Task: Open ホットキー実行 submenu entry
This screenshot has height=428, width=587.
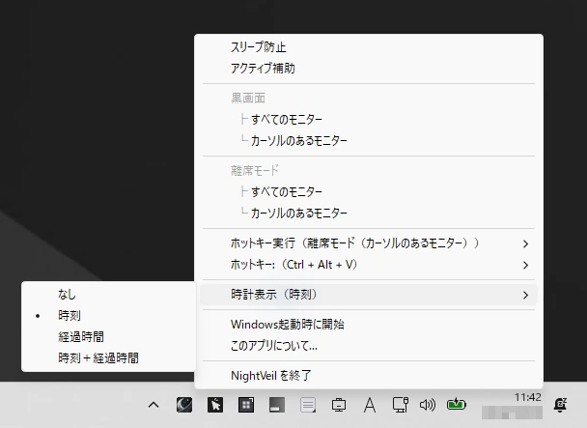Action: (369, 243)
